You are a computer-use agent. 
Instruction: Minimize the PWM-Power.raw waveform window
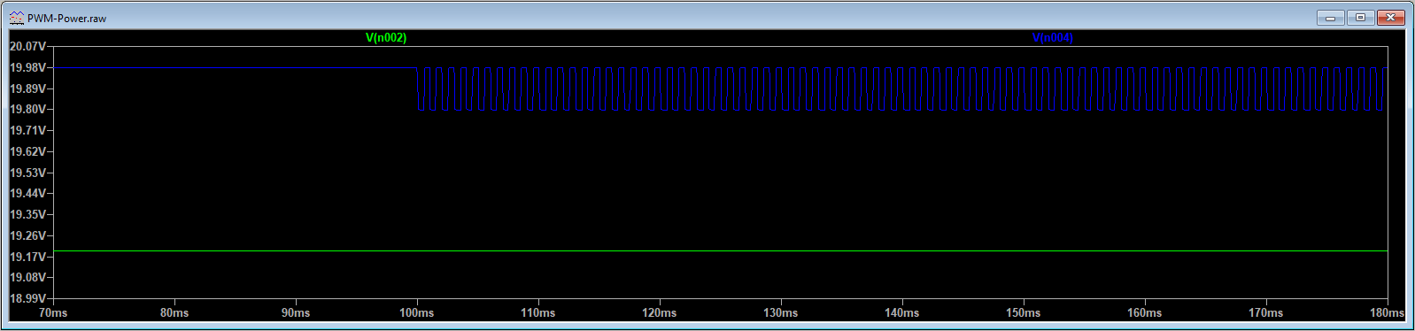click(1330, 18)
